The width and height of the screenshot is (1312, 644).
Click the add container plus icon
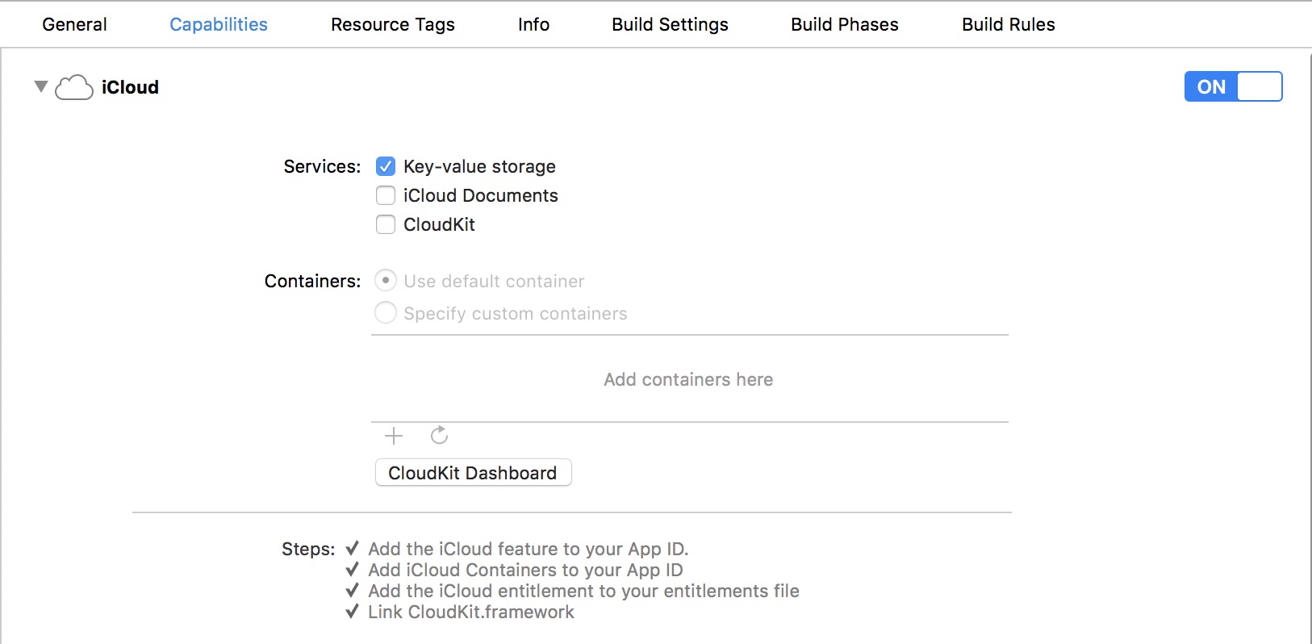click(x=394, y=436)
